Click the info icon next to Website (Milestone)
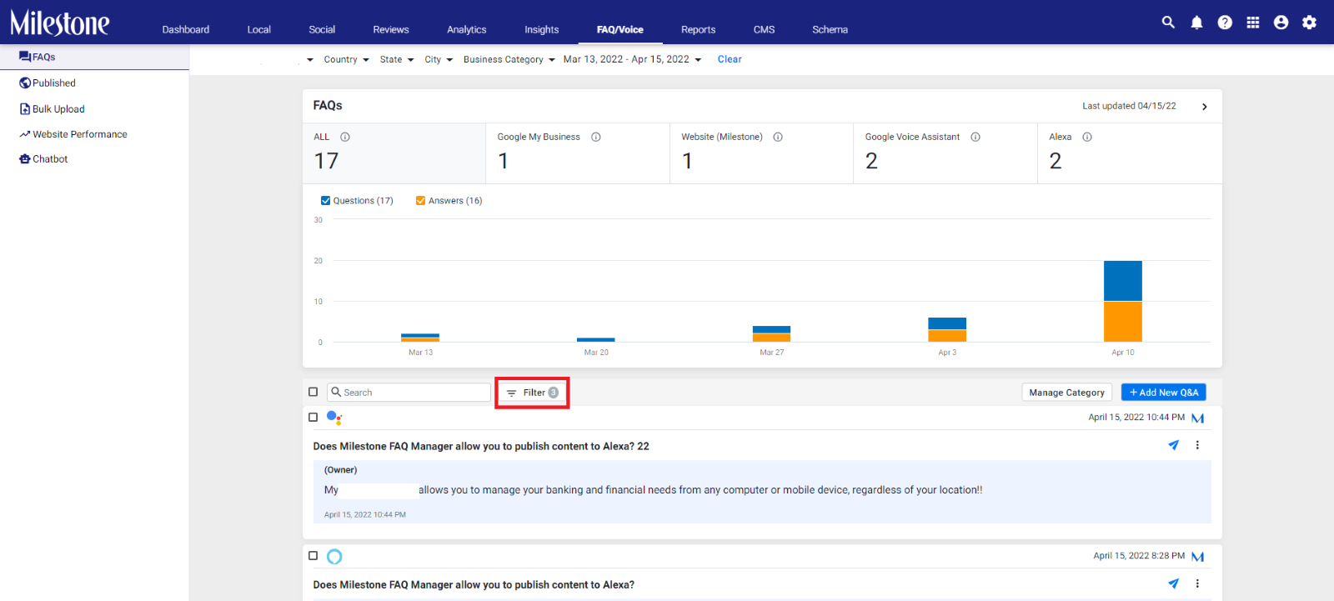 [x=778, y=137]
